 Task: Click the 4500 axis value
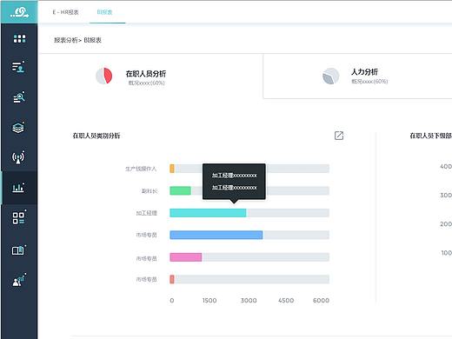click(286, 301)
